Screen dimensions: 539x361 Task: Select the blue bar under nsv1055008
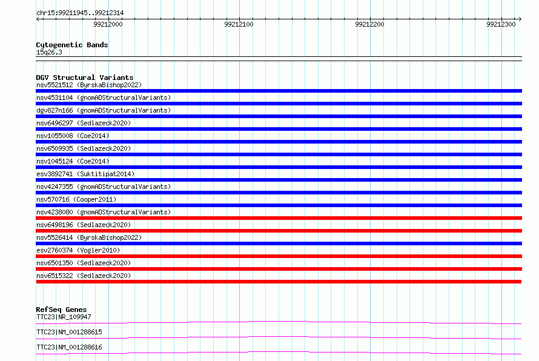(x=279, y=142)
